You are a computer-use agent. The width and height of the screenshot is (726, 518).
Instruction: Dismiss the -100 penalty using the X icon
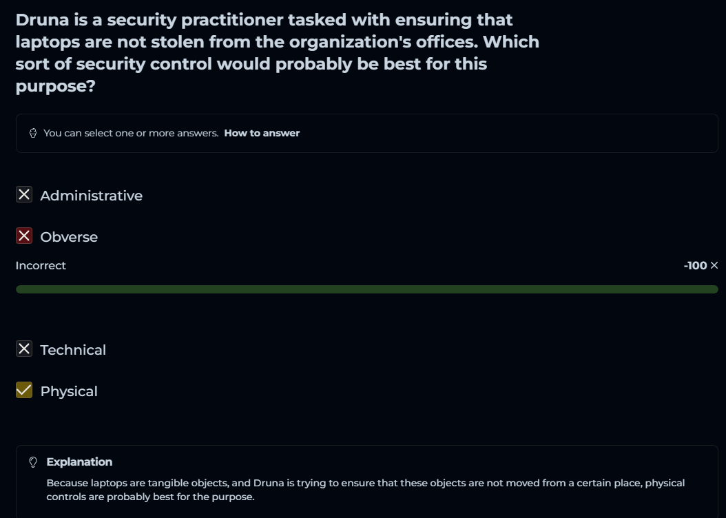pyautogui.click(x=714, y=265)
